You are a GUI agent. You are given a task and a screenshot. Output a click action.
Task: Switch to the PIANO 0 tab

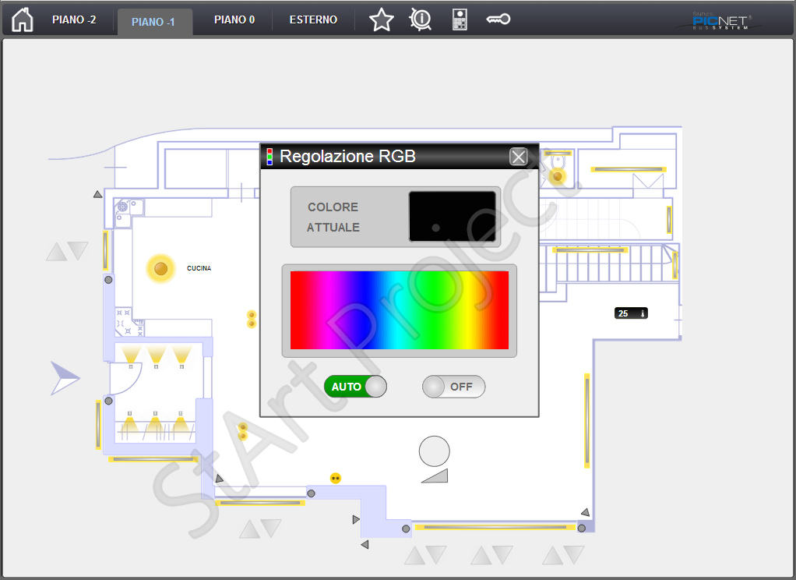234,20
